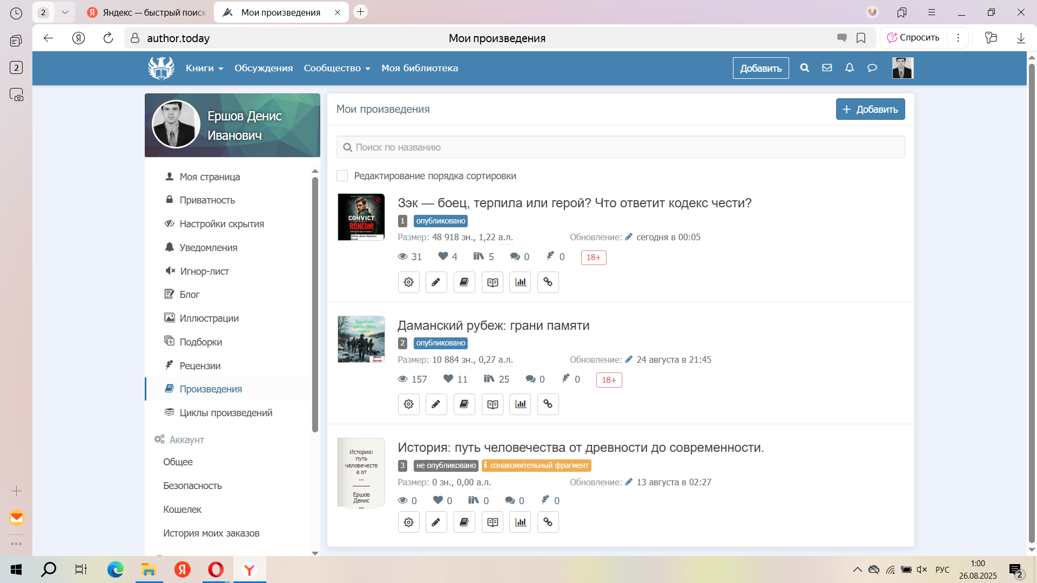Expand the Книги dropdown menu
Image resolution: width=1037 pixels, height=583 pixels.
click(x=204, y=68)
